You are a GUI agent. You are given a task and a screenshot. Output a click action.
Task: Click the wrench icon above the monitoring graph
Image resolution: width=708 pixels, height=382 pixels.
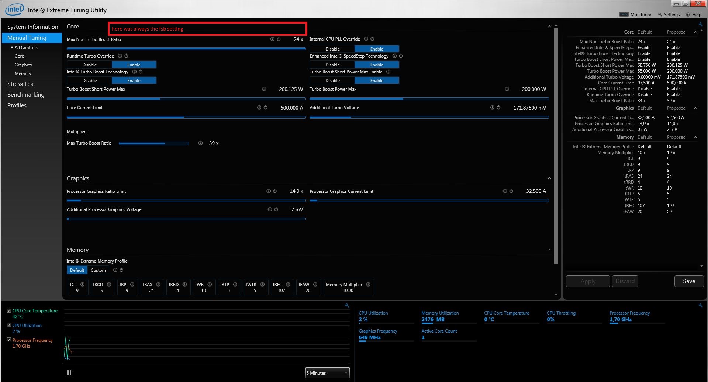[x=347, y=305]
